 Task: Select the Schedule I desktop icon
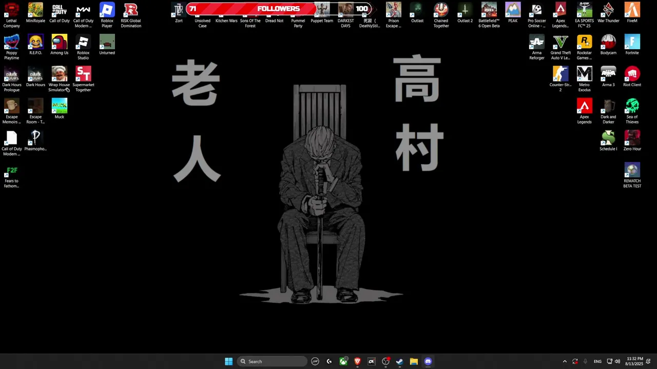pyautogui.click(x=608, y=141)
